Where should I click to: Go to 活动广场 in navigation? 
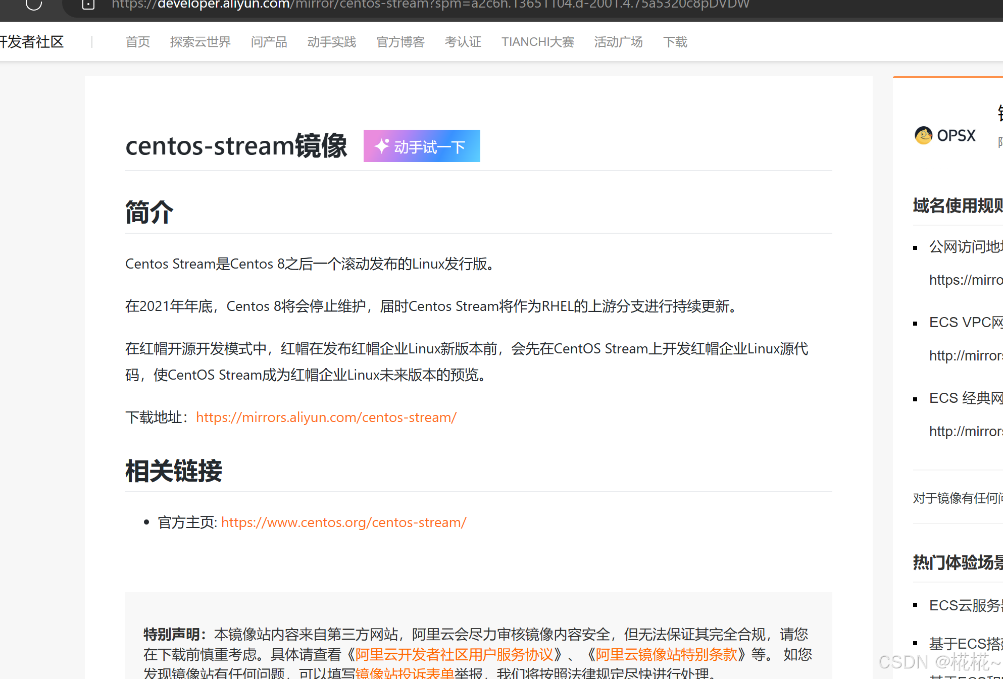(618, 42)
